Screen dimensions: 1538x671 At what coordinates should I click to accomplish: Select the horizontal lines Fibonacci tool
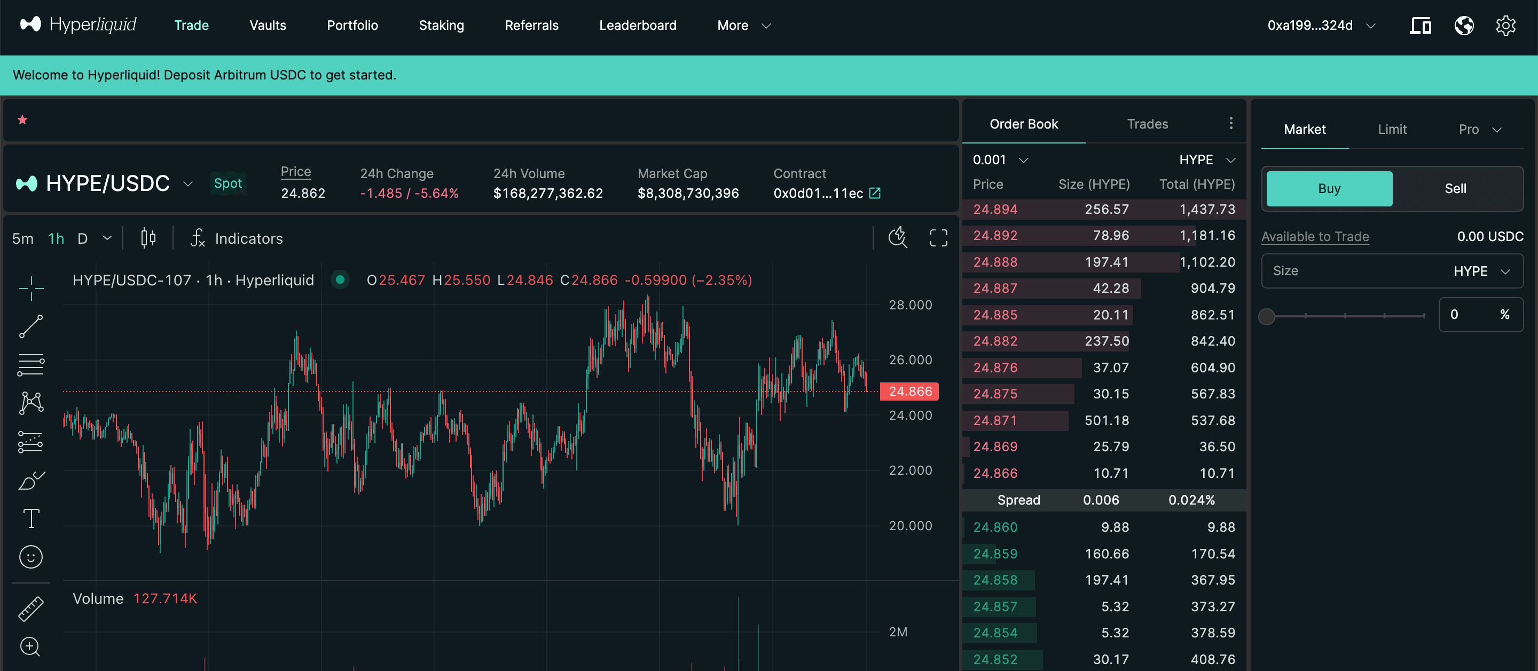pos(31,365)
